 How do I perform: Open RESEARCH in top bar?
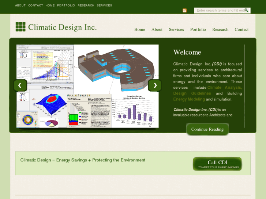[x=86, y=5]
